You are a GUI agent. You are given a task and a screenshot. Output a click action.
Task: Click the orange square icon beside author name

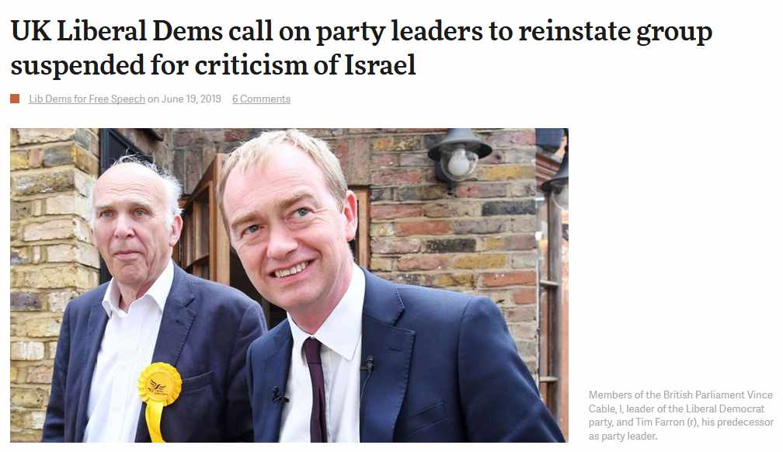click(15, 99)
